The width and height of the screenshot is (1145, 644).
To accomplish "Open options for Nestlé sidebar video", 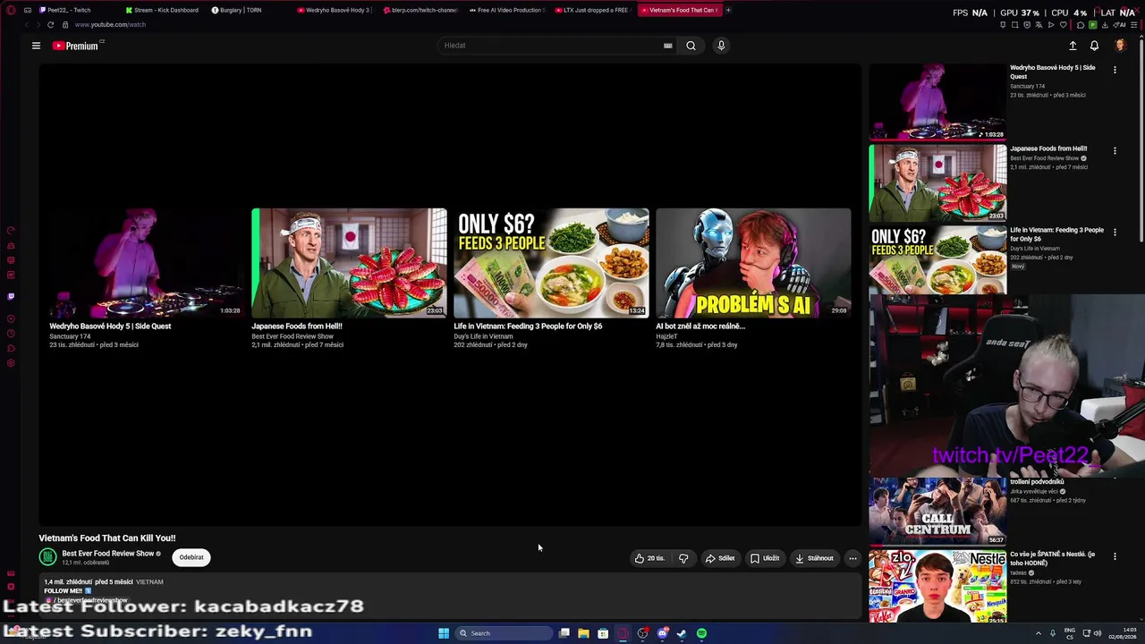I will tap(1115, 556).
